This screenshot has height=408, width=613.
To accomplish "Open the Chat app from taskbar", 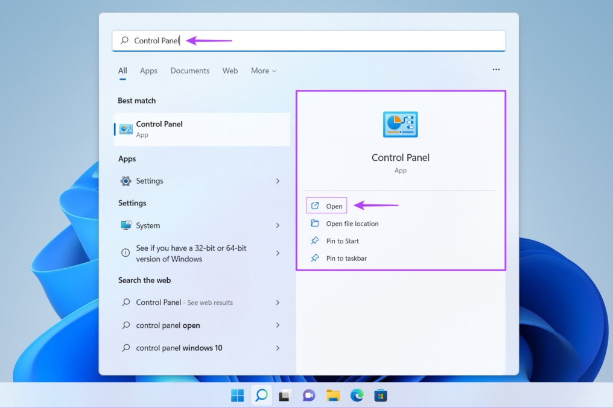I will tap(309, 395).
